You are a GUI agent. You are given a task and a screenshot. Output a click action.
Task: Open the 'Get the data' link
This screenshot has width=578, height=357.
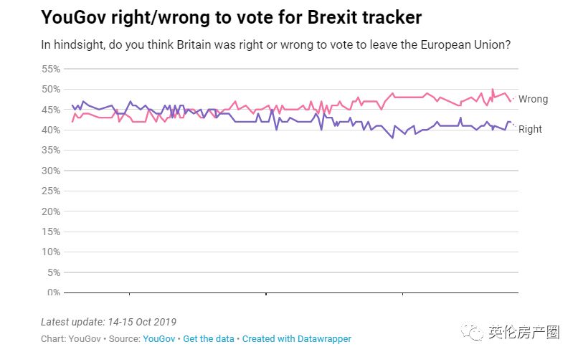click(x=209, y=338)
